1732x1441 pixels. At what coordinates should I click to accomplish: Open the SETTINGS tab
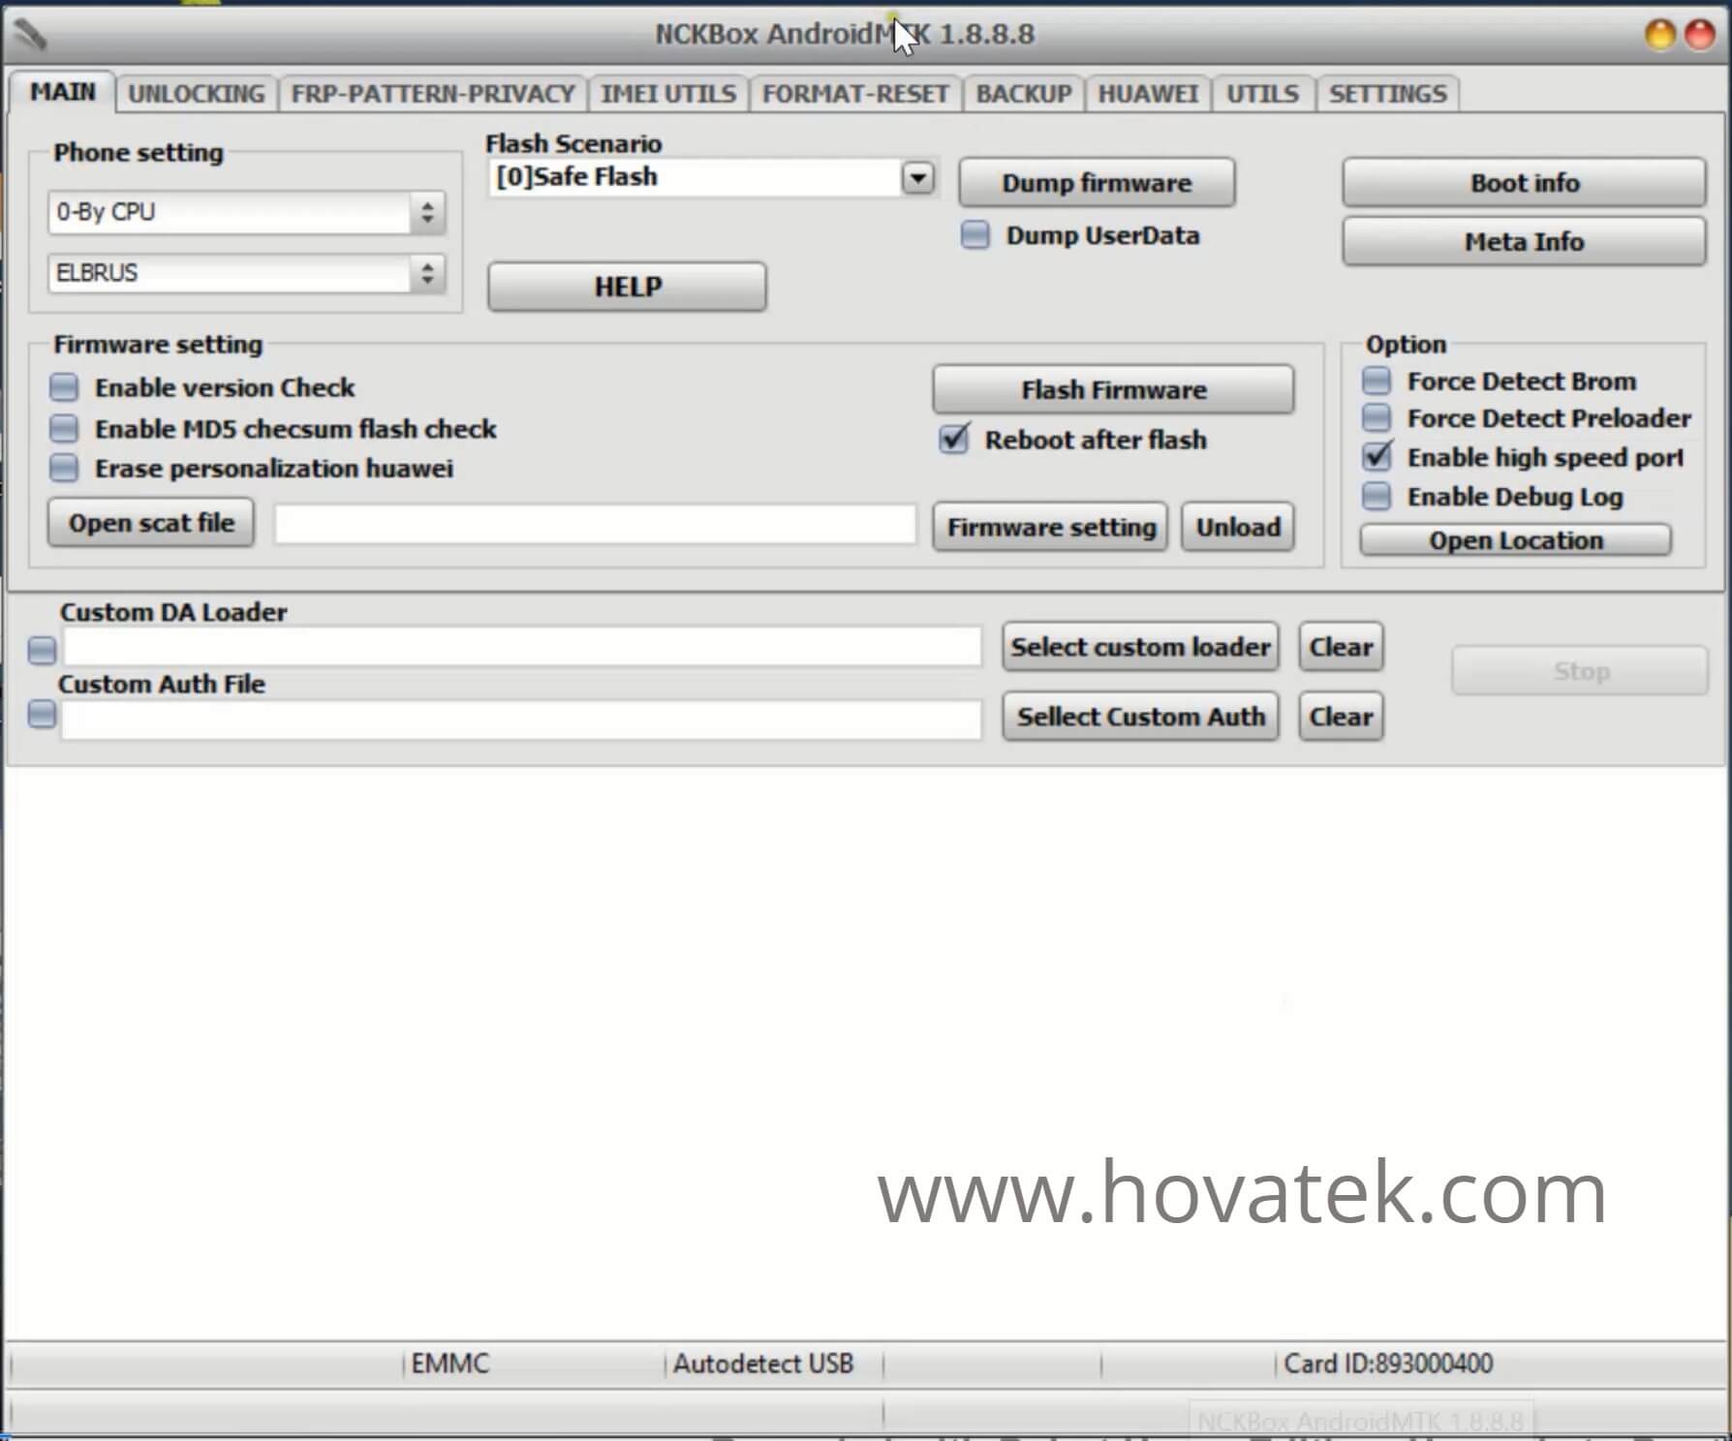point(1387,93)
